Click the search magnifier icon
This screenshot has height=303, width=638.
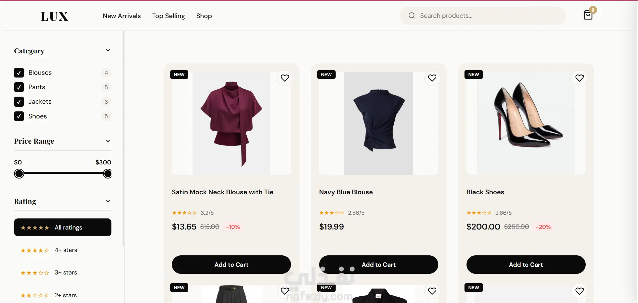(412, 15)
